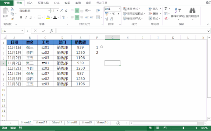
Task: Switch to 数据 ribbon tab
Action: (x=67, y=3)
